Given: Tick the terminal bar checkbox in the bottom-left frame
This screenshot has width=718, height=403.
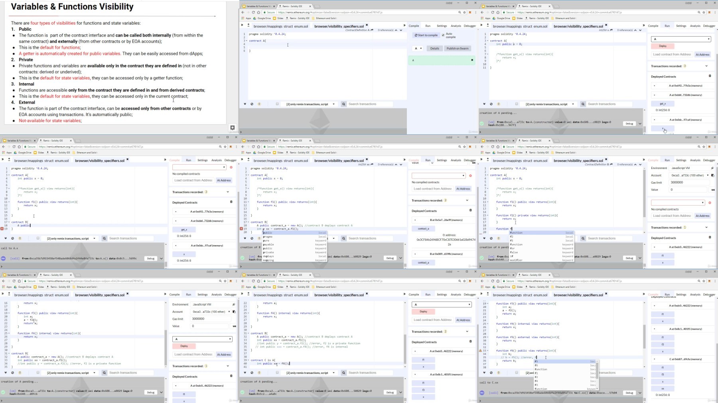Looking at the screenshot, I should coord(38,373).
